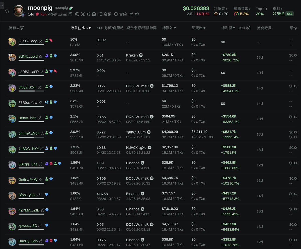This screenshot has height=249, width=301.
Task: Click the share icon in header
Action: (131, 14)
